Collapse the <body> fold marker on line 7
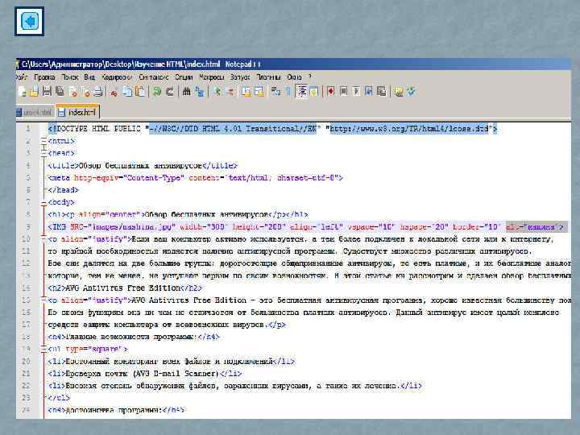The image size is (580, 435). [43, 202]
